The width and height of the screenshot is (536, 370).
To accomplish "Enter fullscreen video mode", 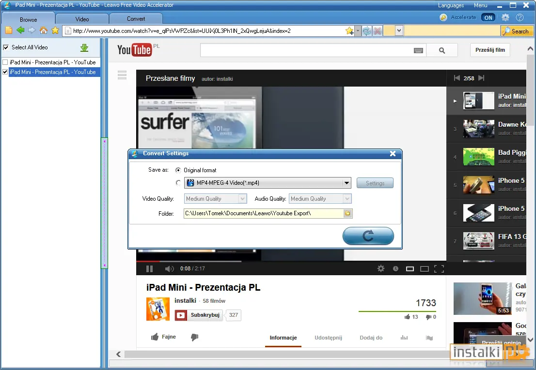I will [x=439, y=269].
